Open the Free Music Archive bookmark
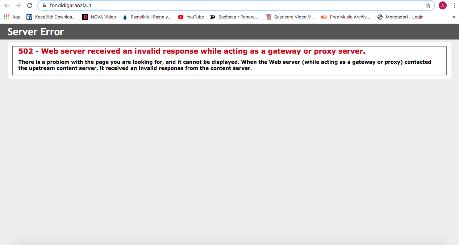The image size is (459, 245). tap(346, 17)
